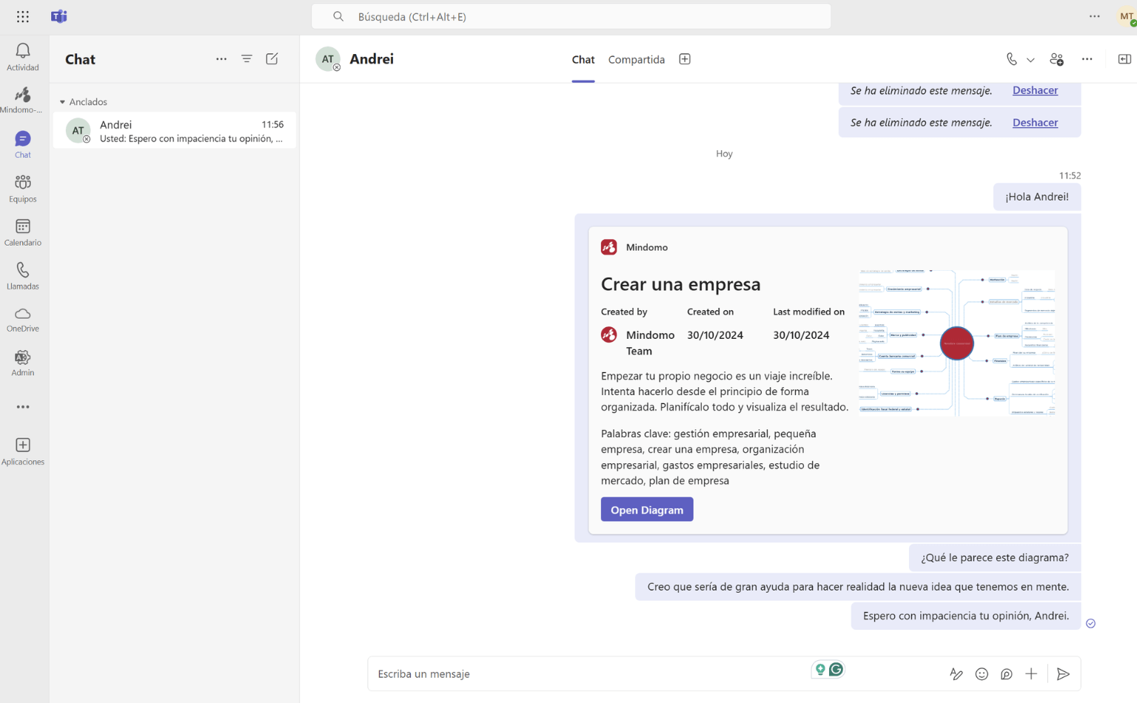Switch to the Compartida tab
This screenshot has height=703, width=1137.
pos(637,59)
